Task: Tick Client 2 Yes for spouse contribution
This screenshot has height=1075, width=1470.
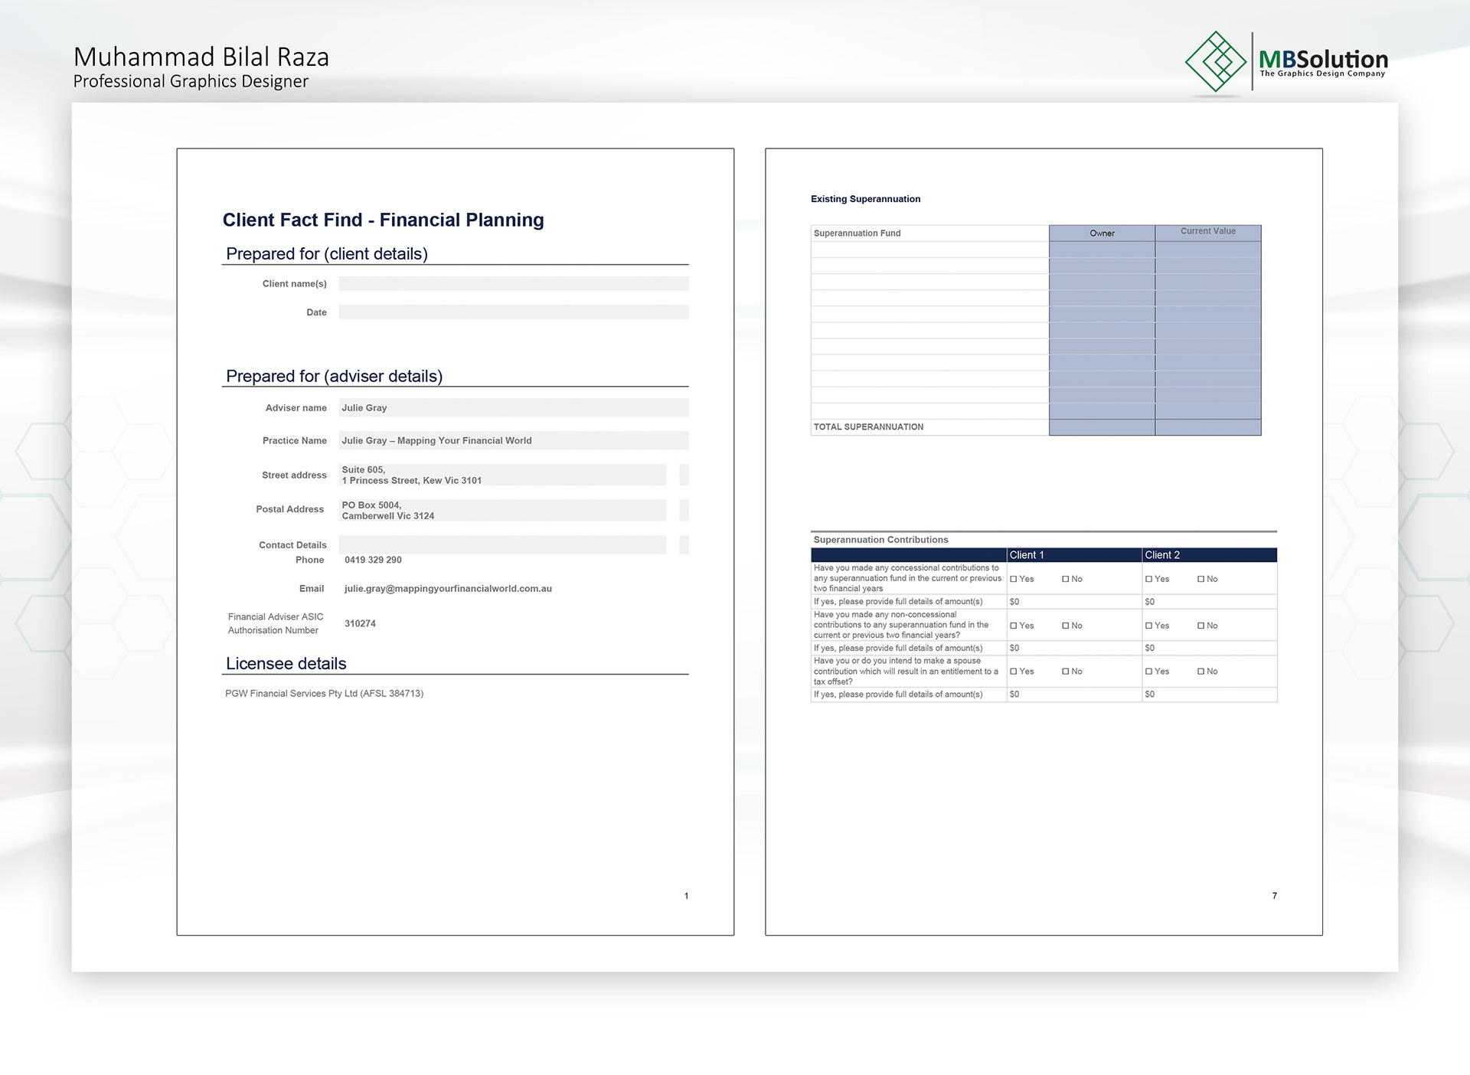Action: 1149,671
